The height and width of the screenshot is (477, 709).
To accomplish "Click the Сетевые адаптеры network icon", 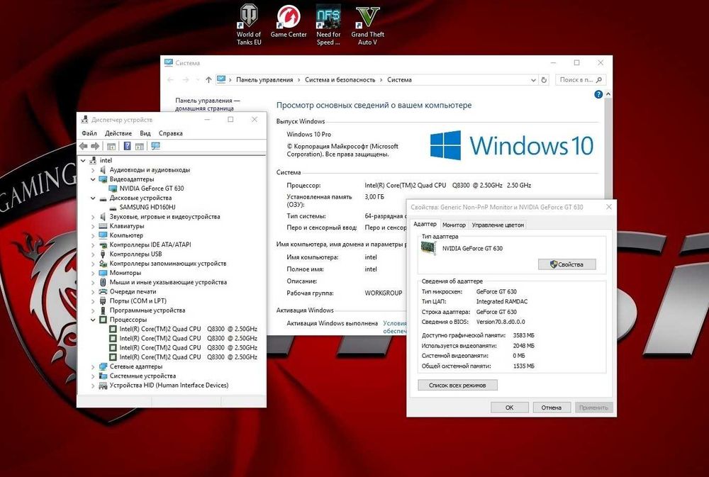I will [x=103, y=366].
